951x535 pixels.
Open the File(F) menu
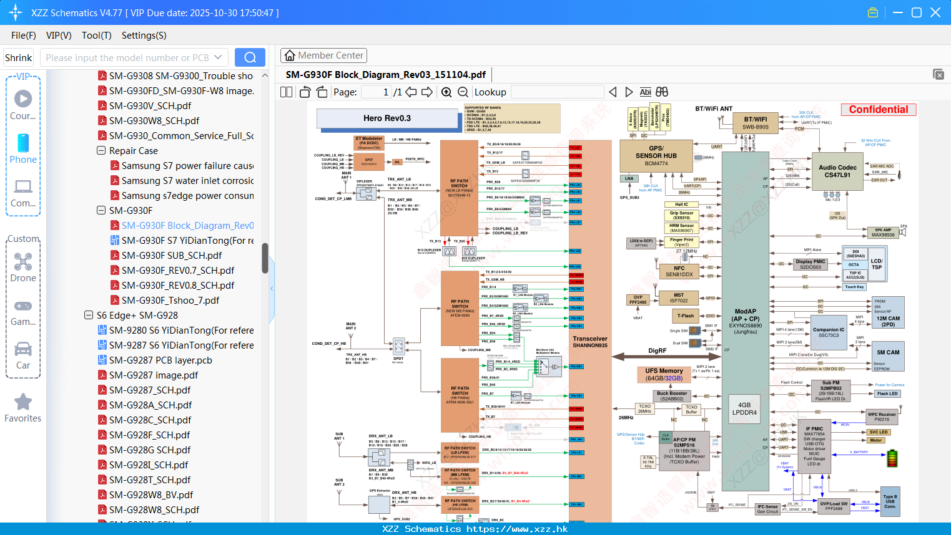click(x=24, y=36)
